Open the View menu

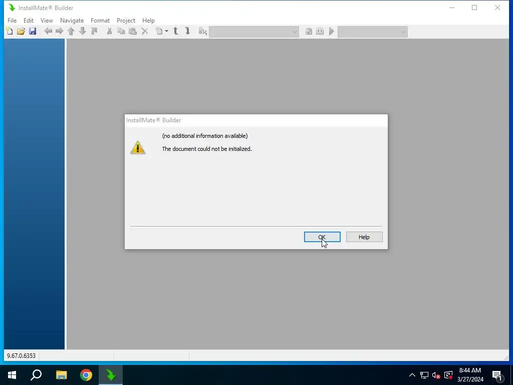click(47, 20)
